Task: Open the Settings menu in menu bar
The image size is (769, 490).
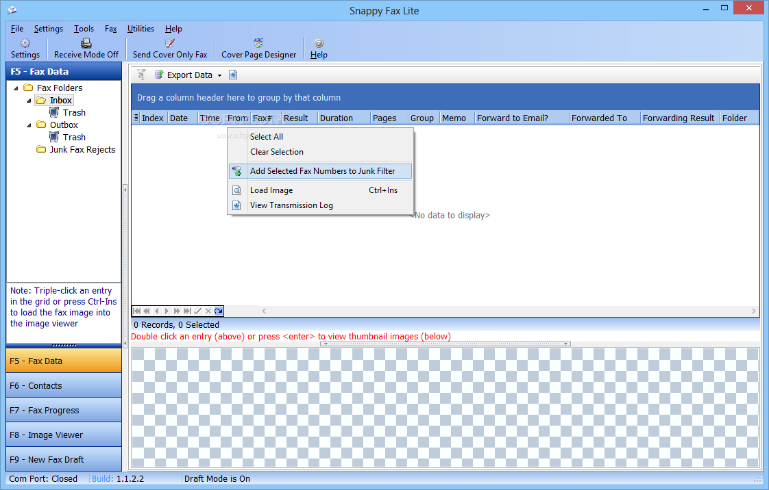Action: (49, 29)
